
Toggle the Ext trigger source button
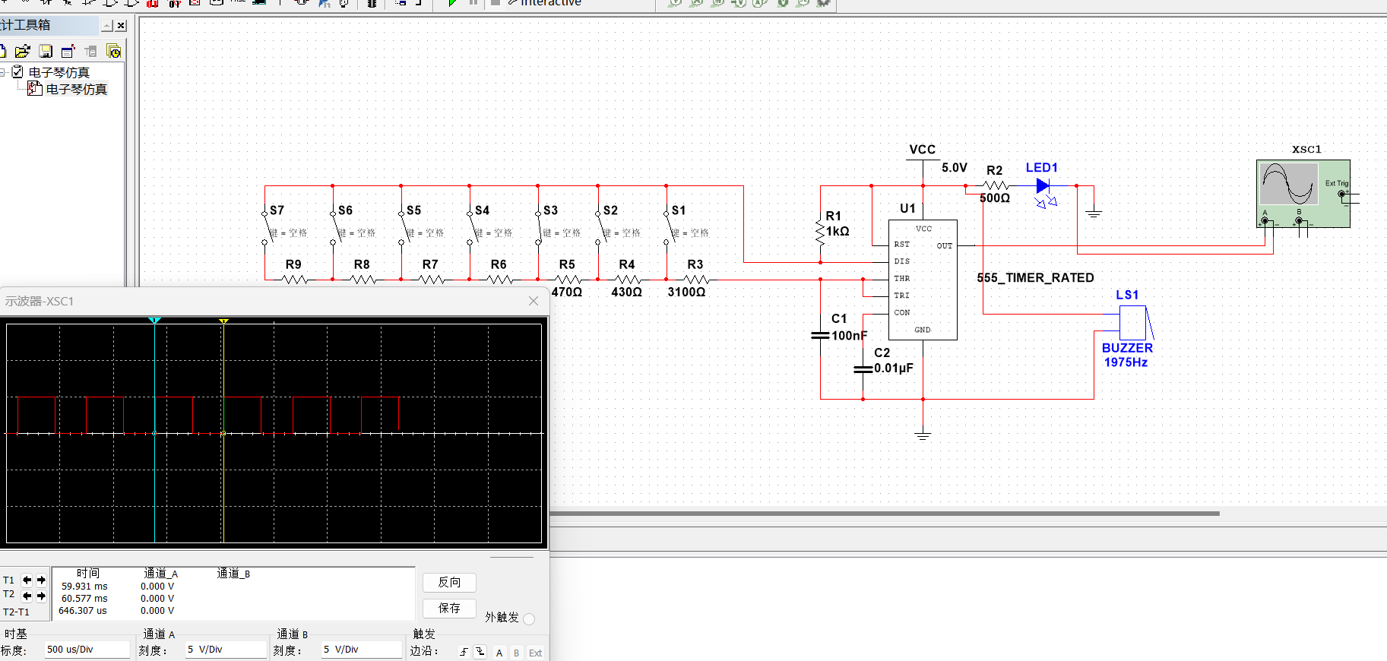[x=535, y=653]
